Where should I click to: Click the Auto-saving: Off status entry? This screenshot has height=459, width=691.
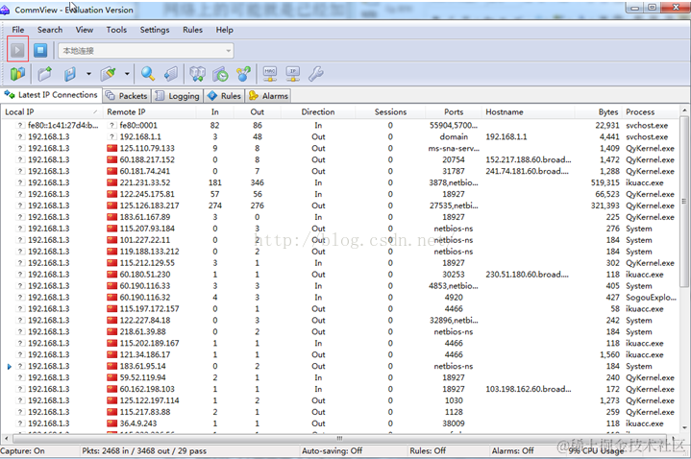pyautogui.click(x=332, y=450)
